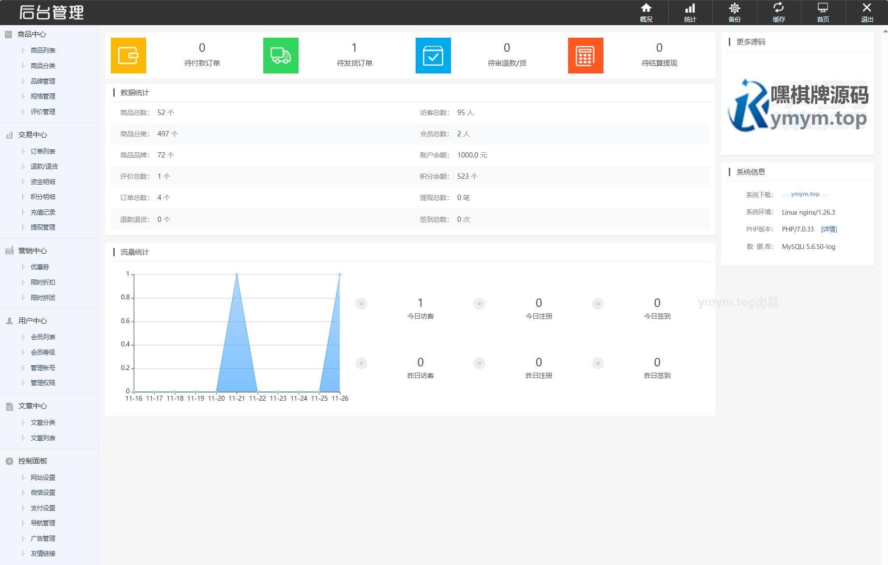
Task: Click the 用户中心 person icon
Action: [9, 321]
